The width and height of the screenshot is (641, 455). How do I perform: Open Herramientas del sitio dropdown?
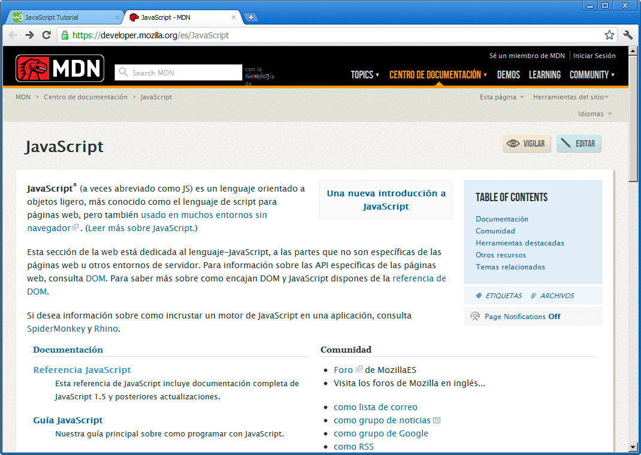[x=571, y=97]
